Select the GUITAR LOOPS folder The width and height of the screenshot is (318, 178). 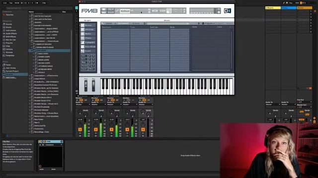(x=44, y=63)
